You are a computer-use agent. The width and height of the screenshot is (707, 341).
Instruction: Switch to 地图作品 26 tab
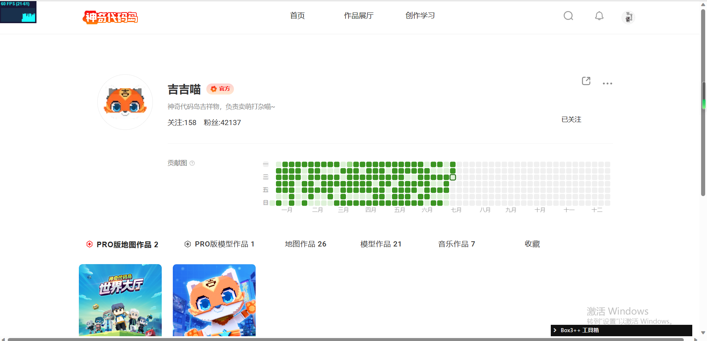[306, 244]
